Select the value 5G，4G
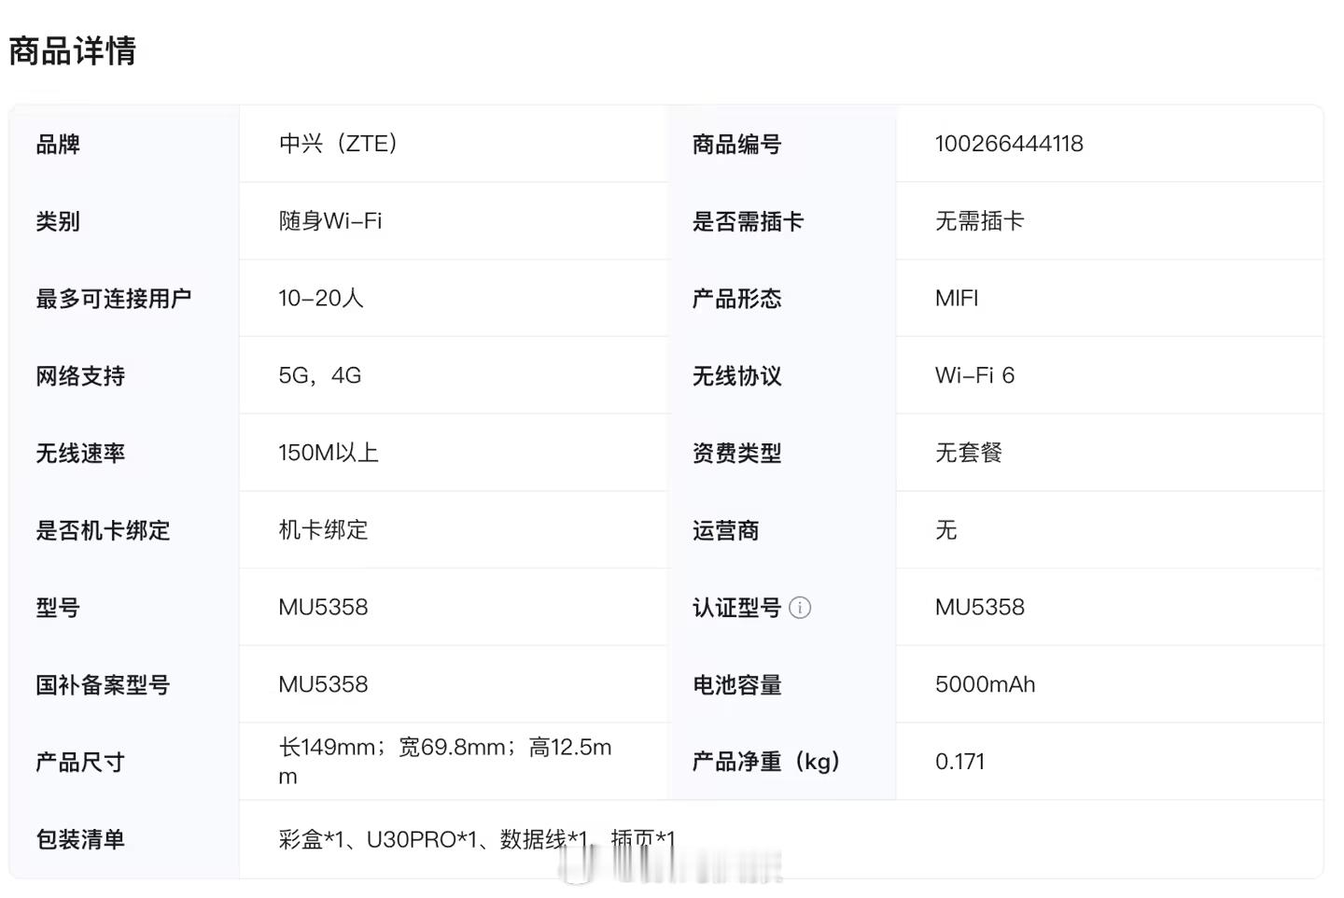 [x=319, y=376]
